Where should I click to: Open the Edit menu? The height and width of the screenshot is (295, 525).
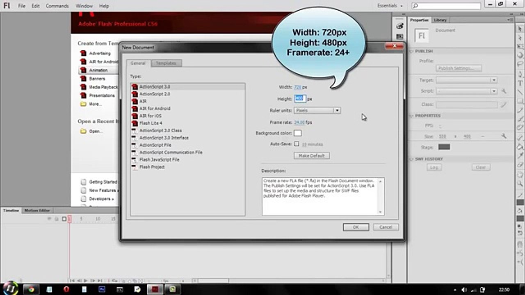click(x=36, y=6)
